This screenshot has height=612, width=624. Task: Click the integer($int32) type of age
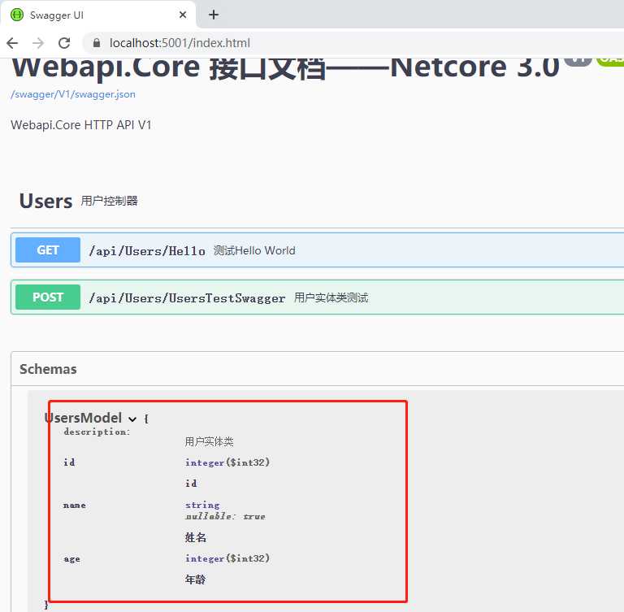pyautogui.click(x=227, y=558)
